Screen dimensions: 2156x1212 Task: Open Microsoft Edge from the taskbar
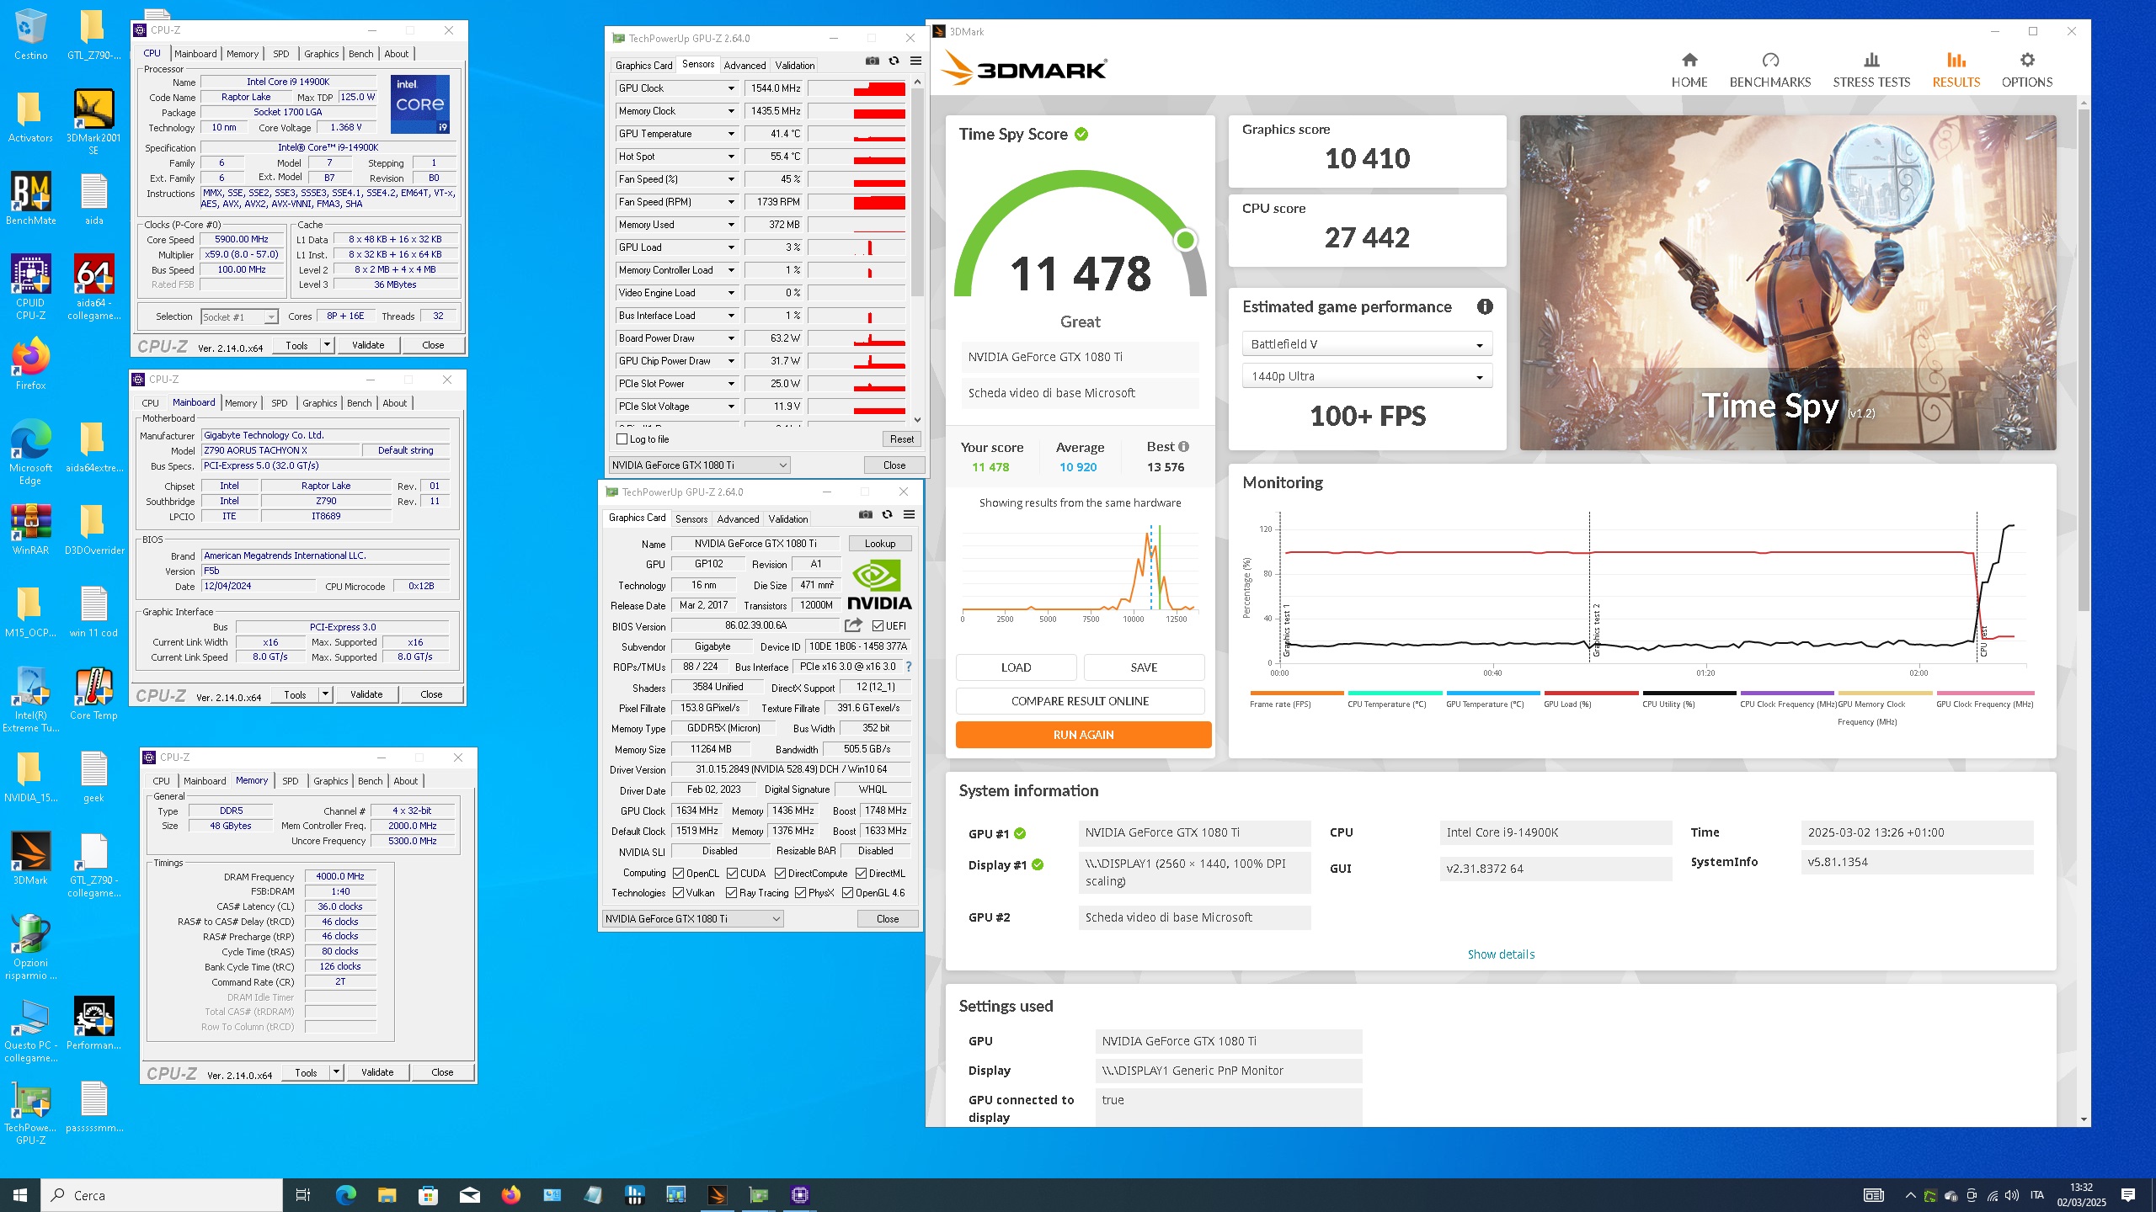[346, 1195]
